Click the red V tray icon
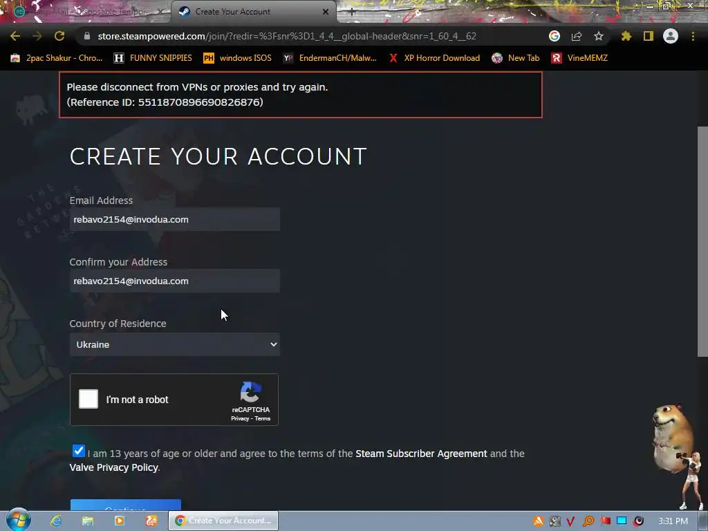This screenshot has height=531, width=708. coord(571,521)
